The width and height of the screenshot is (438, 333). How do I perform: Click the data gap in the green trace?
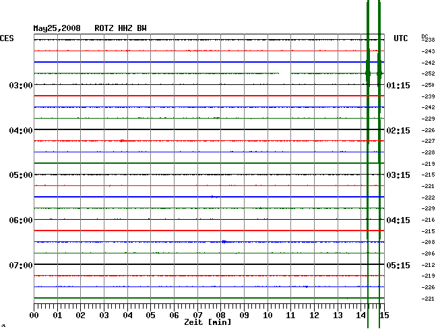(x=285, y=73)
